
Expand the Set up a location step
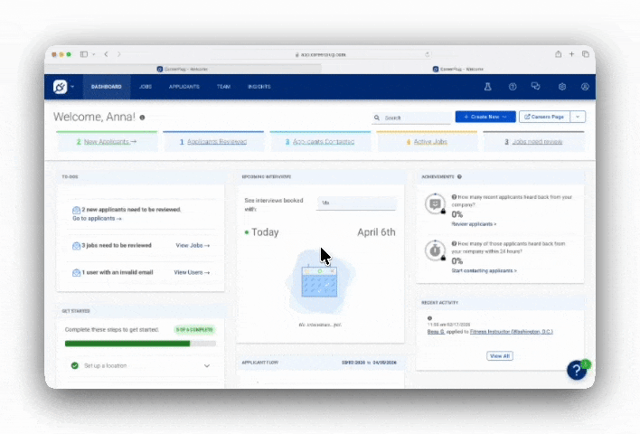(207, 365)
